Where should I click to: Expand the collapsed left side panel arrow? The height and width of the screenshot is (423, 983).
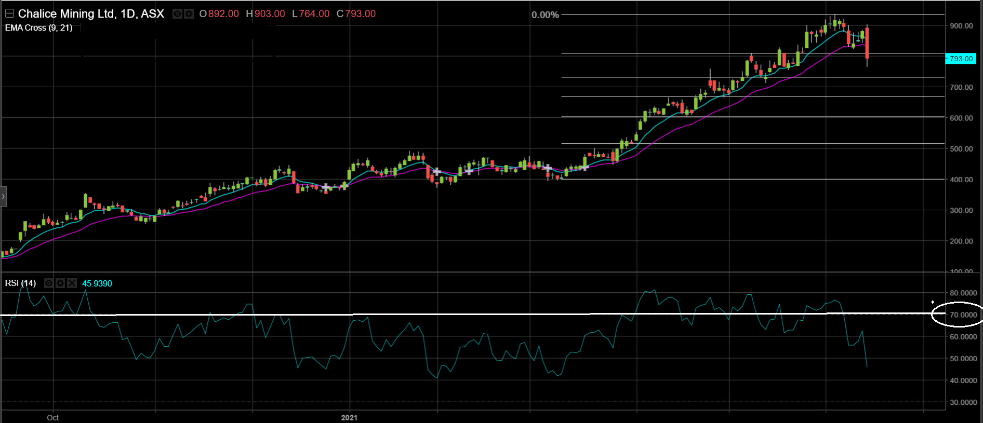(3, 196)
